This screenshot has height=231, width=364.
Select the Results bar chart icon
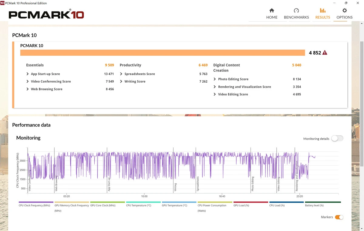click(322, 11)
